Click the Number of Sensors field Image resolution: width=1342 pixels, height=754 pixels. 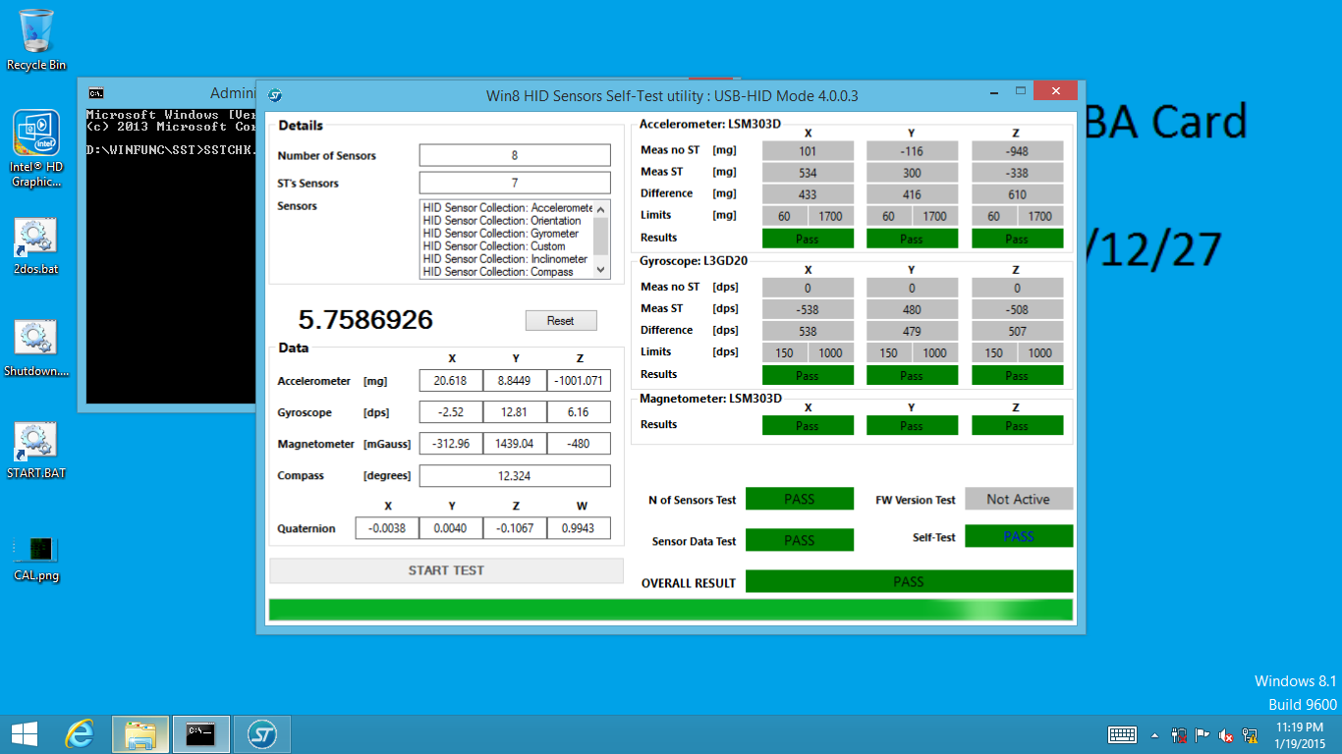[515, 155]
